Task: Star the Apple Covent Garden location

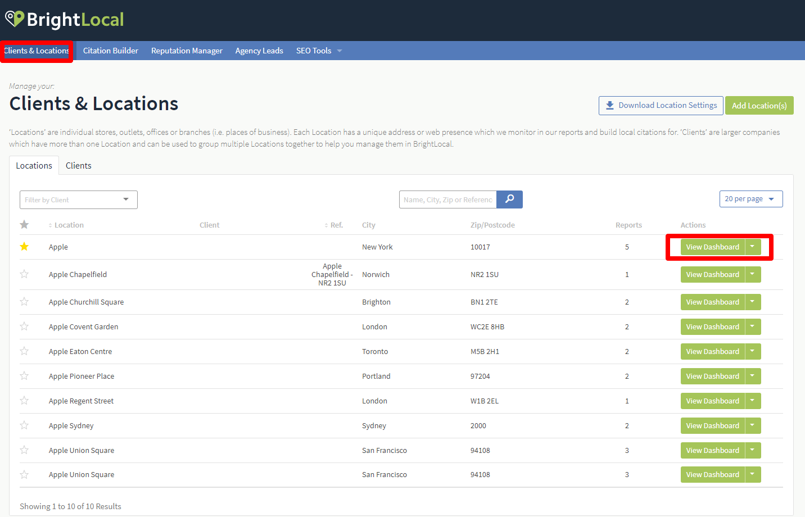Action: pos(24,326)
